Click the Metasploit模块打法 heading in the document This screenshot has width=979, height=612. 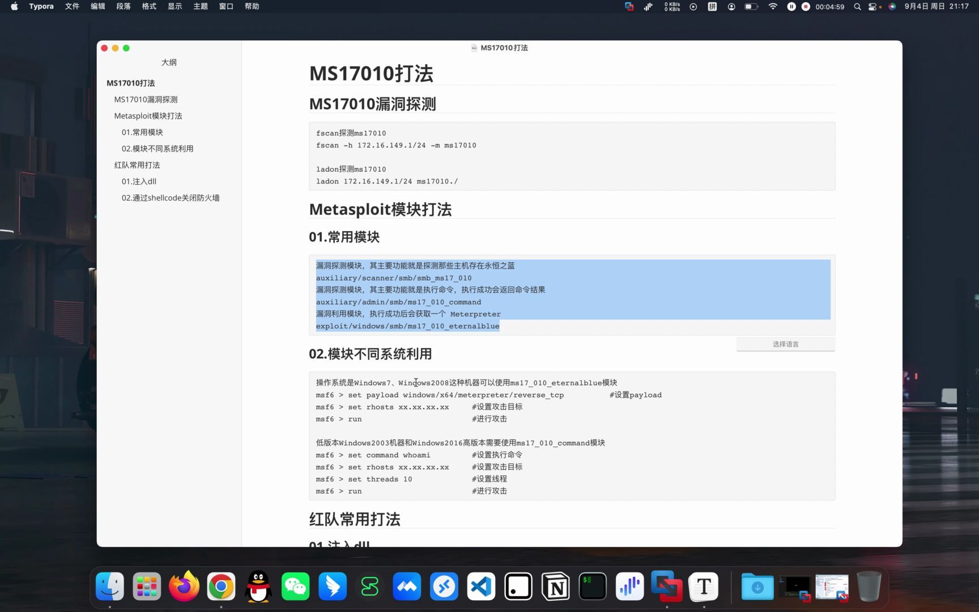click(380, 209)
